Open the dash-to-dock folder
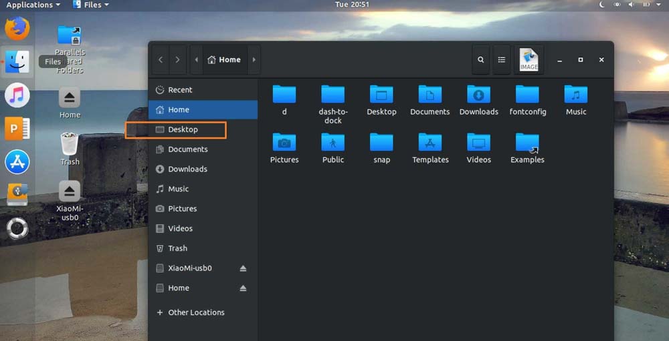Image resolution: width=669 pixels, height=341 pixels. click(x=332, y=95)
